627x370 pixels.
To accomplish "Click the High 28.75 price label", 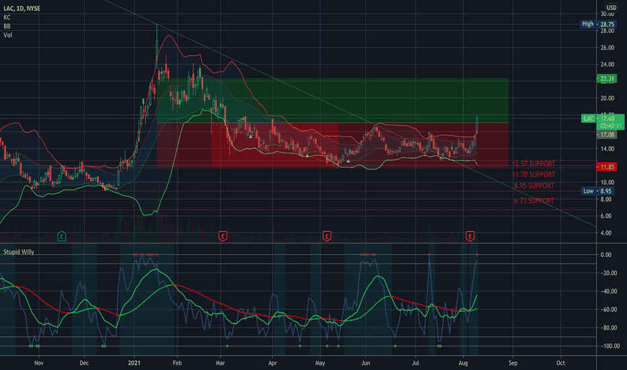I will [x=598, y=24].
